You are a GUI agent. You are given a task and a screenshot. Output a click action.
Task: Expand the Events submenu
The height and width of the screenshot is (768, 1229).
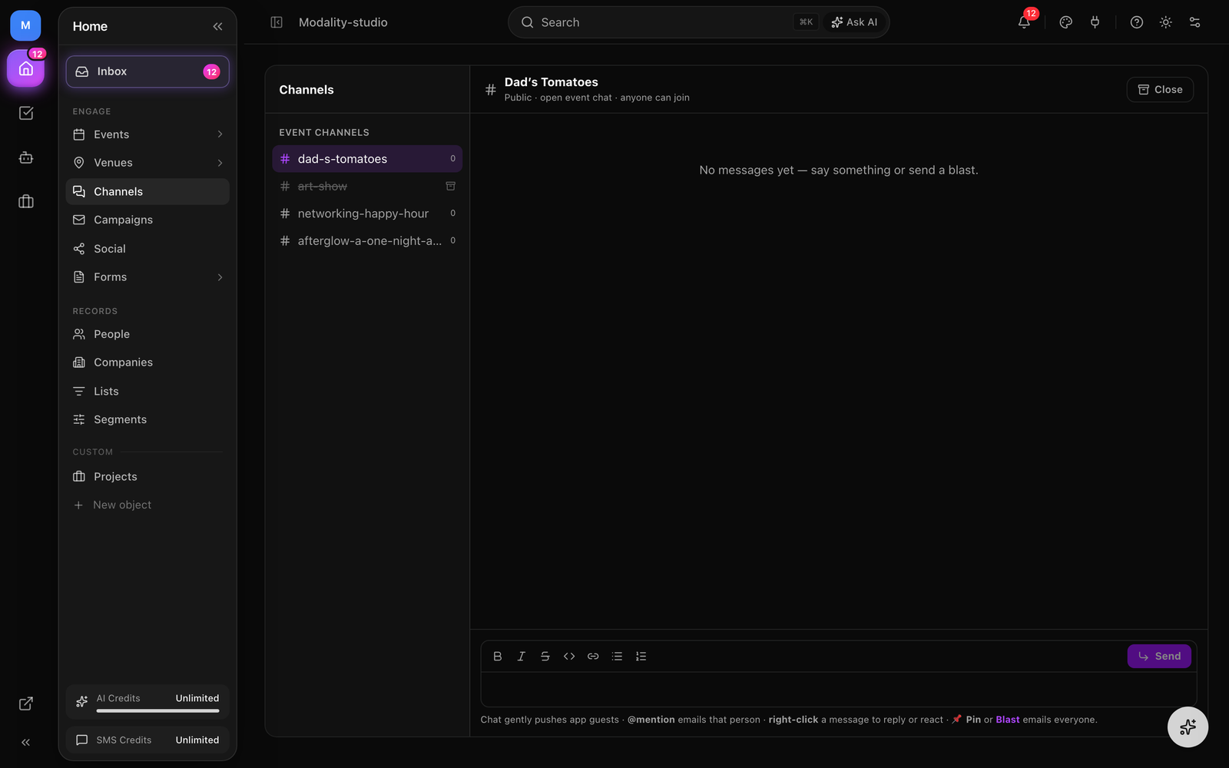220,134
